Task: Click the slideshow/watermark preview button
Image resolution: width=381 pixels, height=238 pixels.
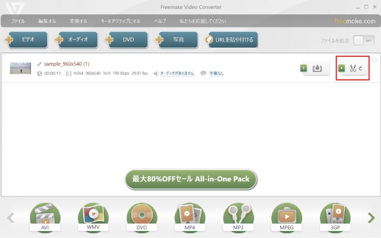Action: coord(315,68)
